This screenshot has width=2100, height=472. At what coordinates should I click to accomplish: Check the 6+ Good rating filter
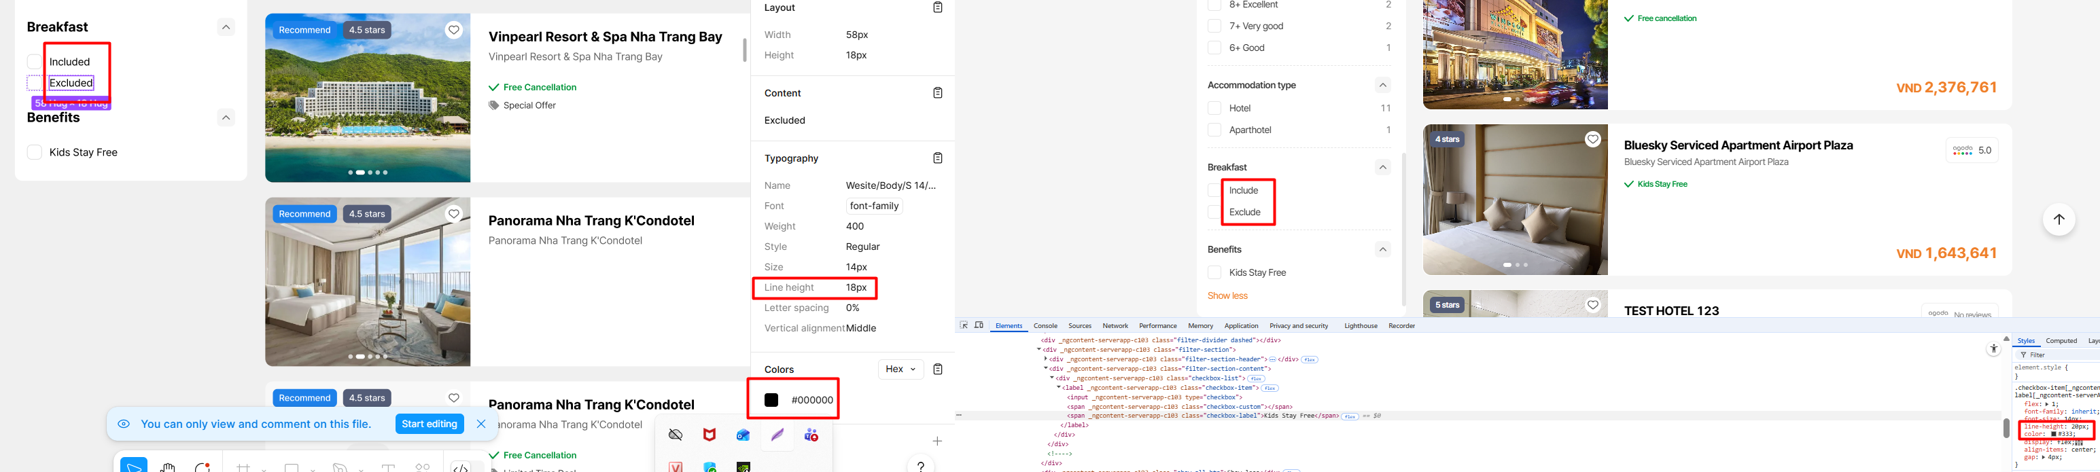click(x=1214, y=48)
